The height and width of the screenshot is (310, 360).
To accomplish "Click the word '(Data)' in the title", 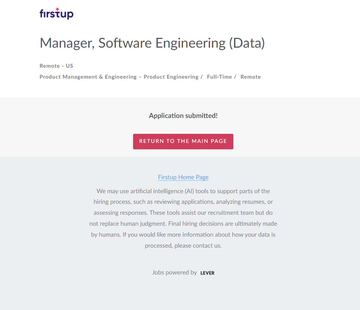I will [247, 43].
